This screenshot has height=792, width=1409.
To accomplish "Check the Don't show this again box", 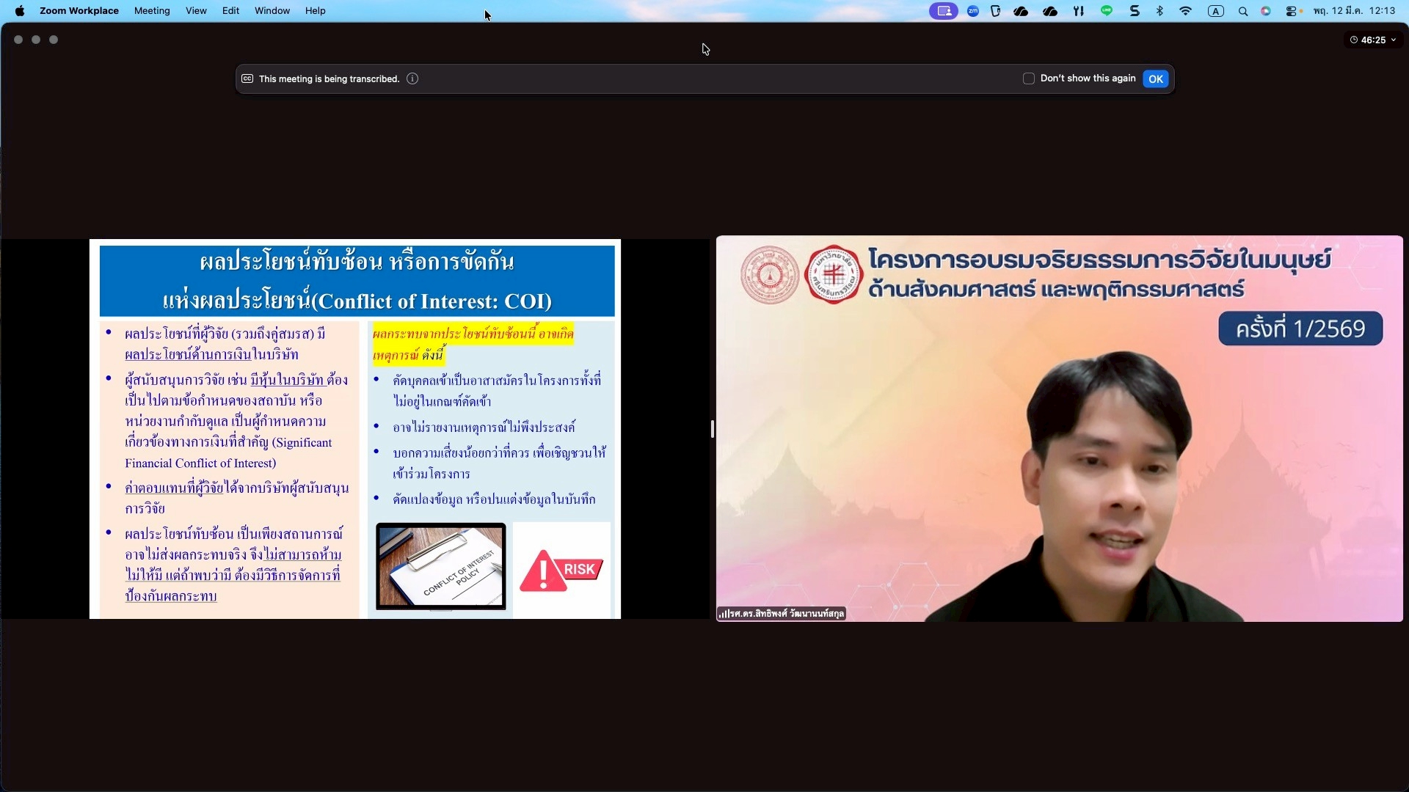I will [1029, 78].
